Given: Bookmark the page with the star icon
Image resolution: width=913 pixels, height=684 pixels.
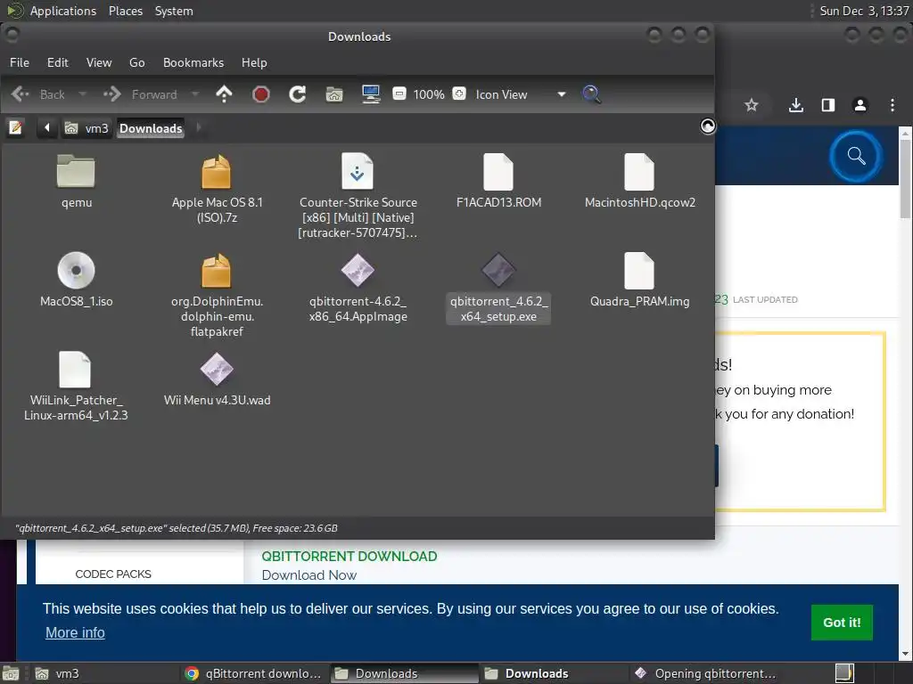Looking at the screenshot, I should click(x=752, y=105).
